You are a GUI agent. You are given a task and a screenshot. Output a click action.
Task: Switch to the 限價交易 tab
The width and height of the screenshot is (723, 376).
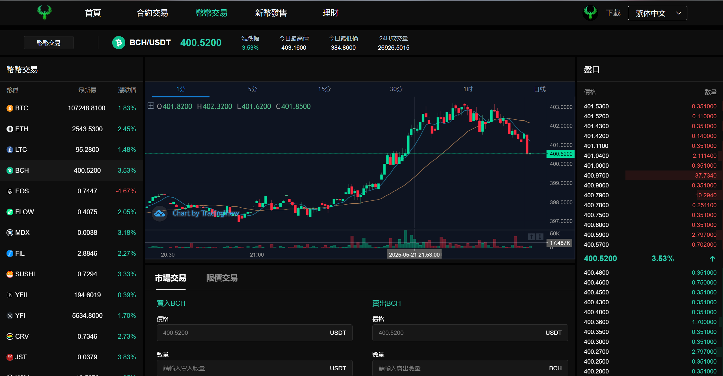pyautogui.click(x=222, y=278)
